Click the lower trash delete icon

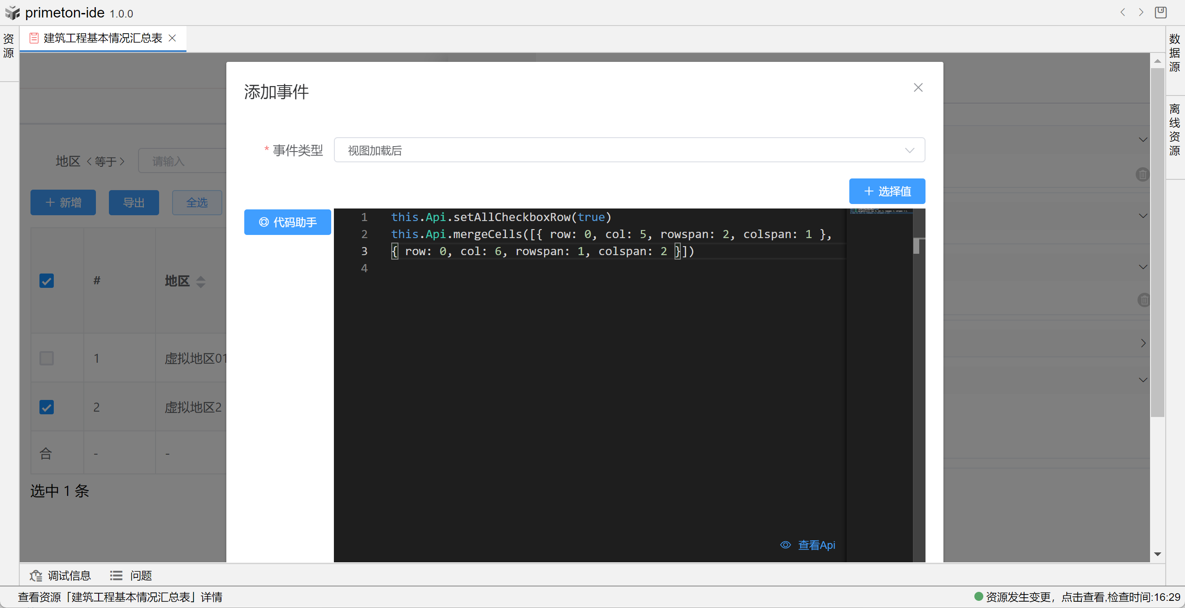[x=1143, y=300]
